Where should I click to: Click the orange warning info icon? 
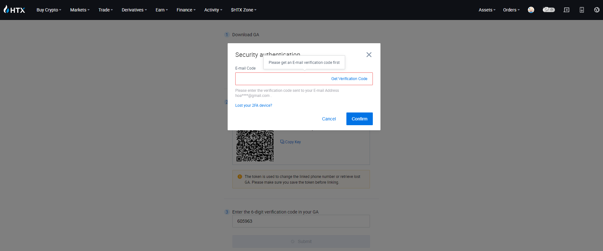(240, 177)
